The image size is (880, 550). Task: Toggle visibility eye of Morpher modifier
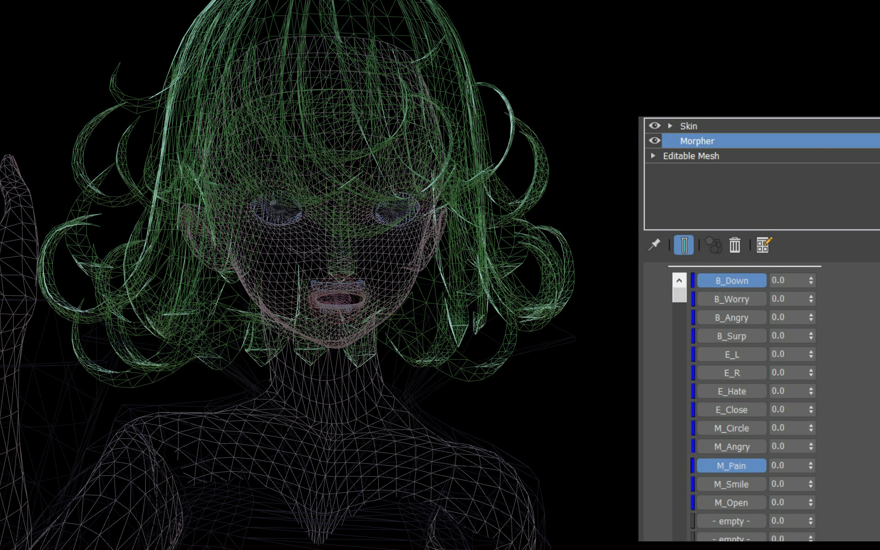654,140
